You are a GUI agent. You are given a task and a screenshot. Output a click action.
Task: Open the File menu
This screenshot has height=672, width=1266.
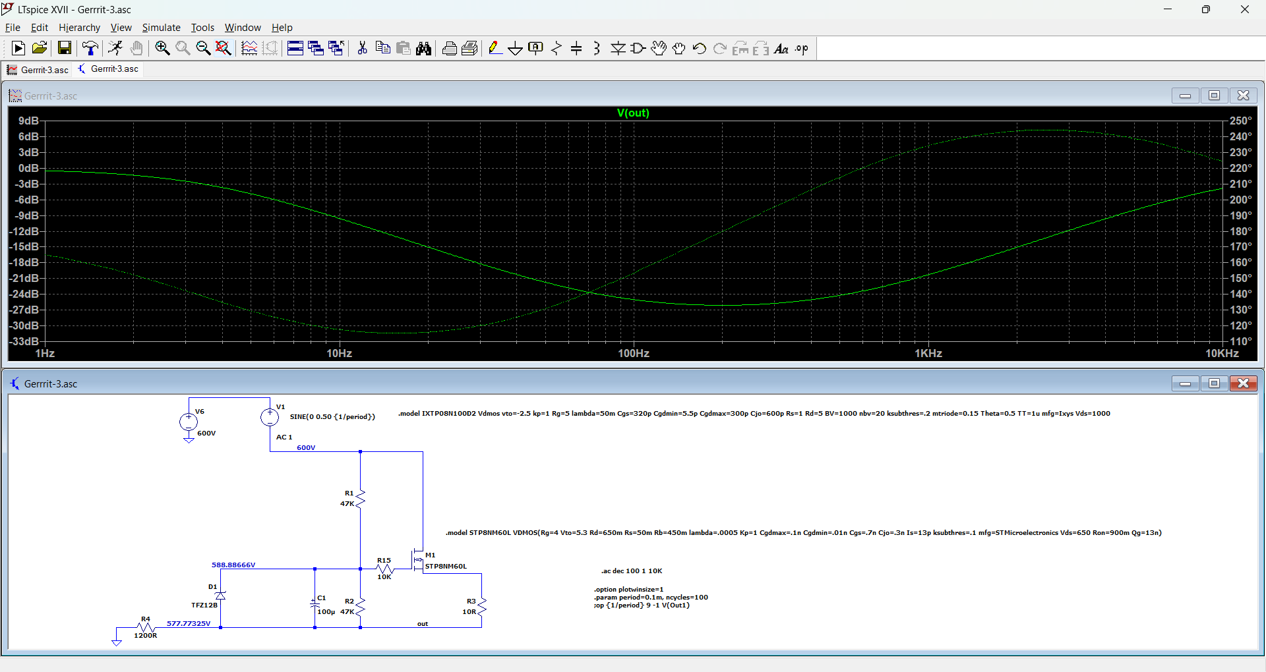tap(13, 28)
